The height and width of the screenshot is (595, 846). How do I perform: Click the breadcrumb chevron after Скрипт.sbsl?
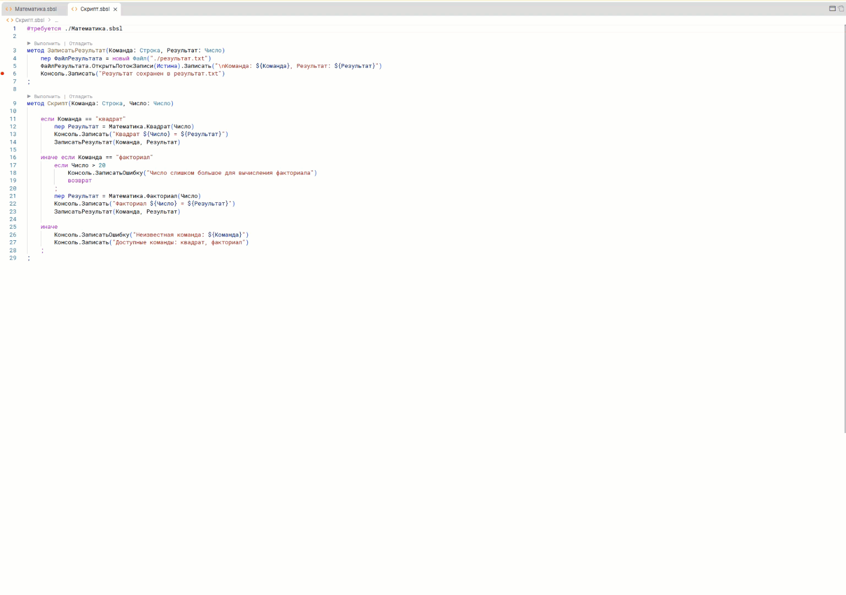click(x=49, y=20)
